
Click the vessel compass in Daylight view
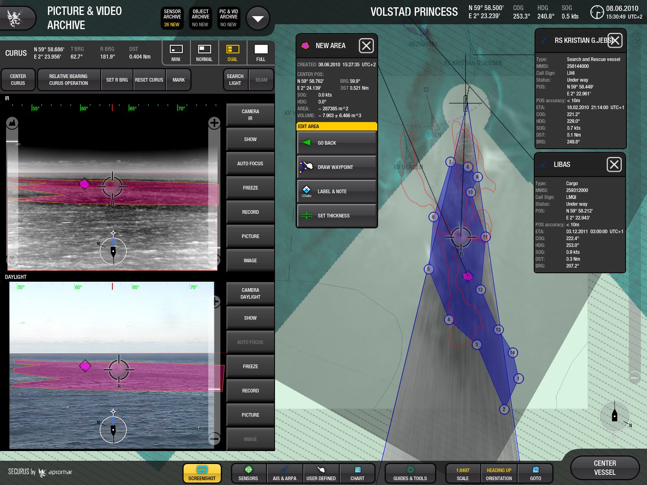[113, 430]
